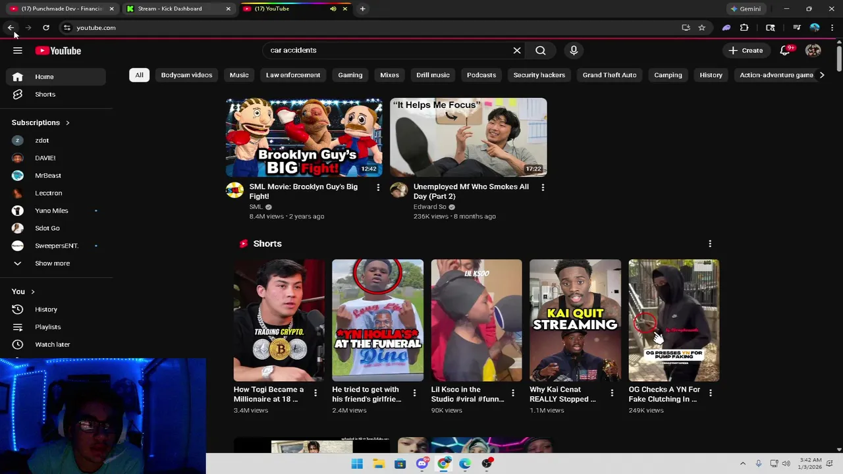
Task: Clear the search box with the X icon
Action: pos(517,50)
